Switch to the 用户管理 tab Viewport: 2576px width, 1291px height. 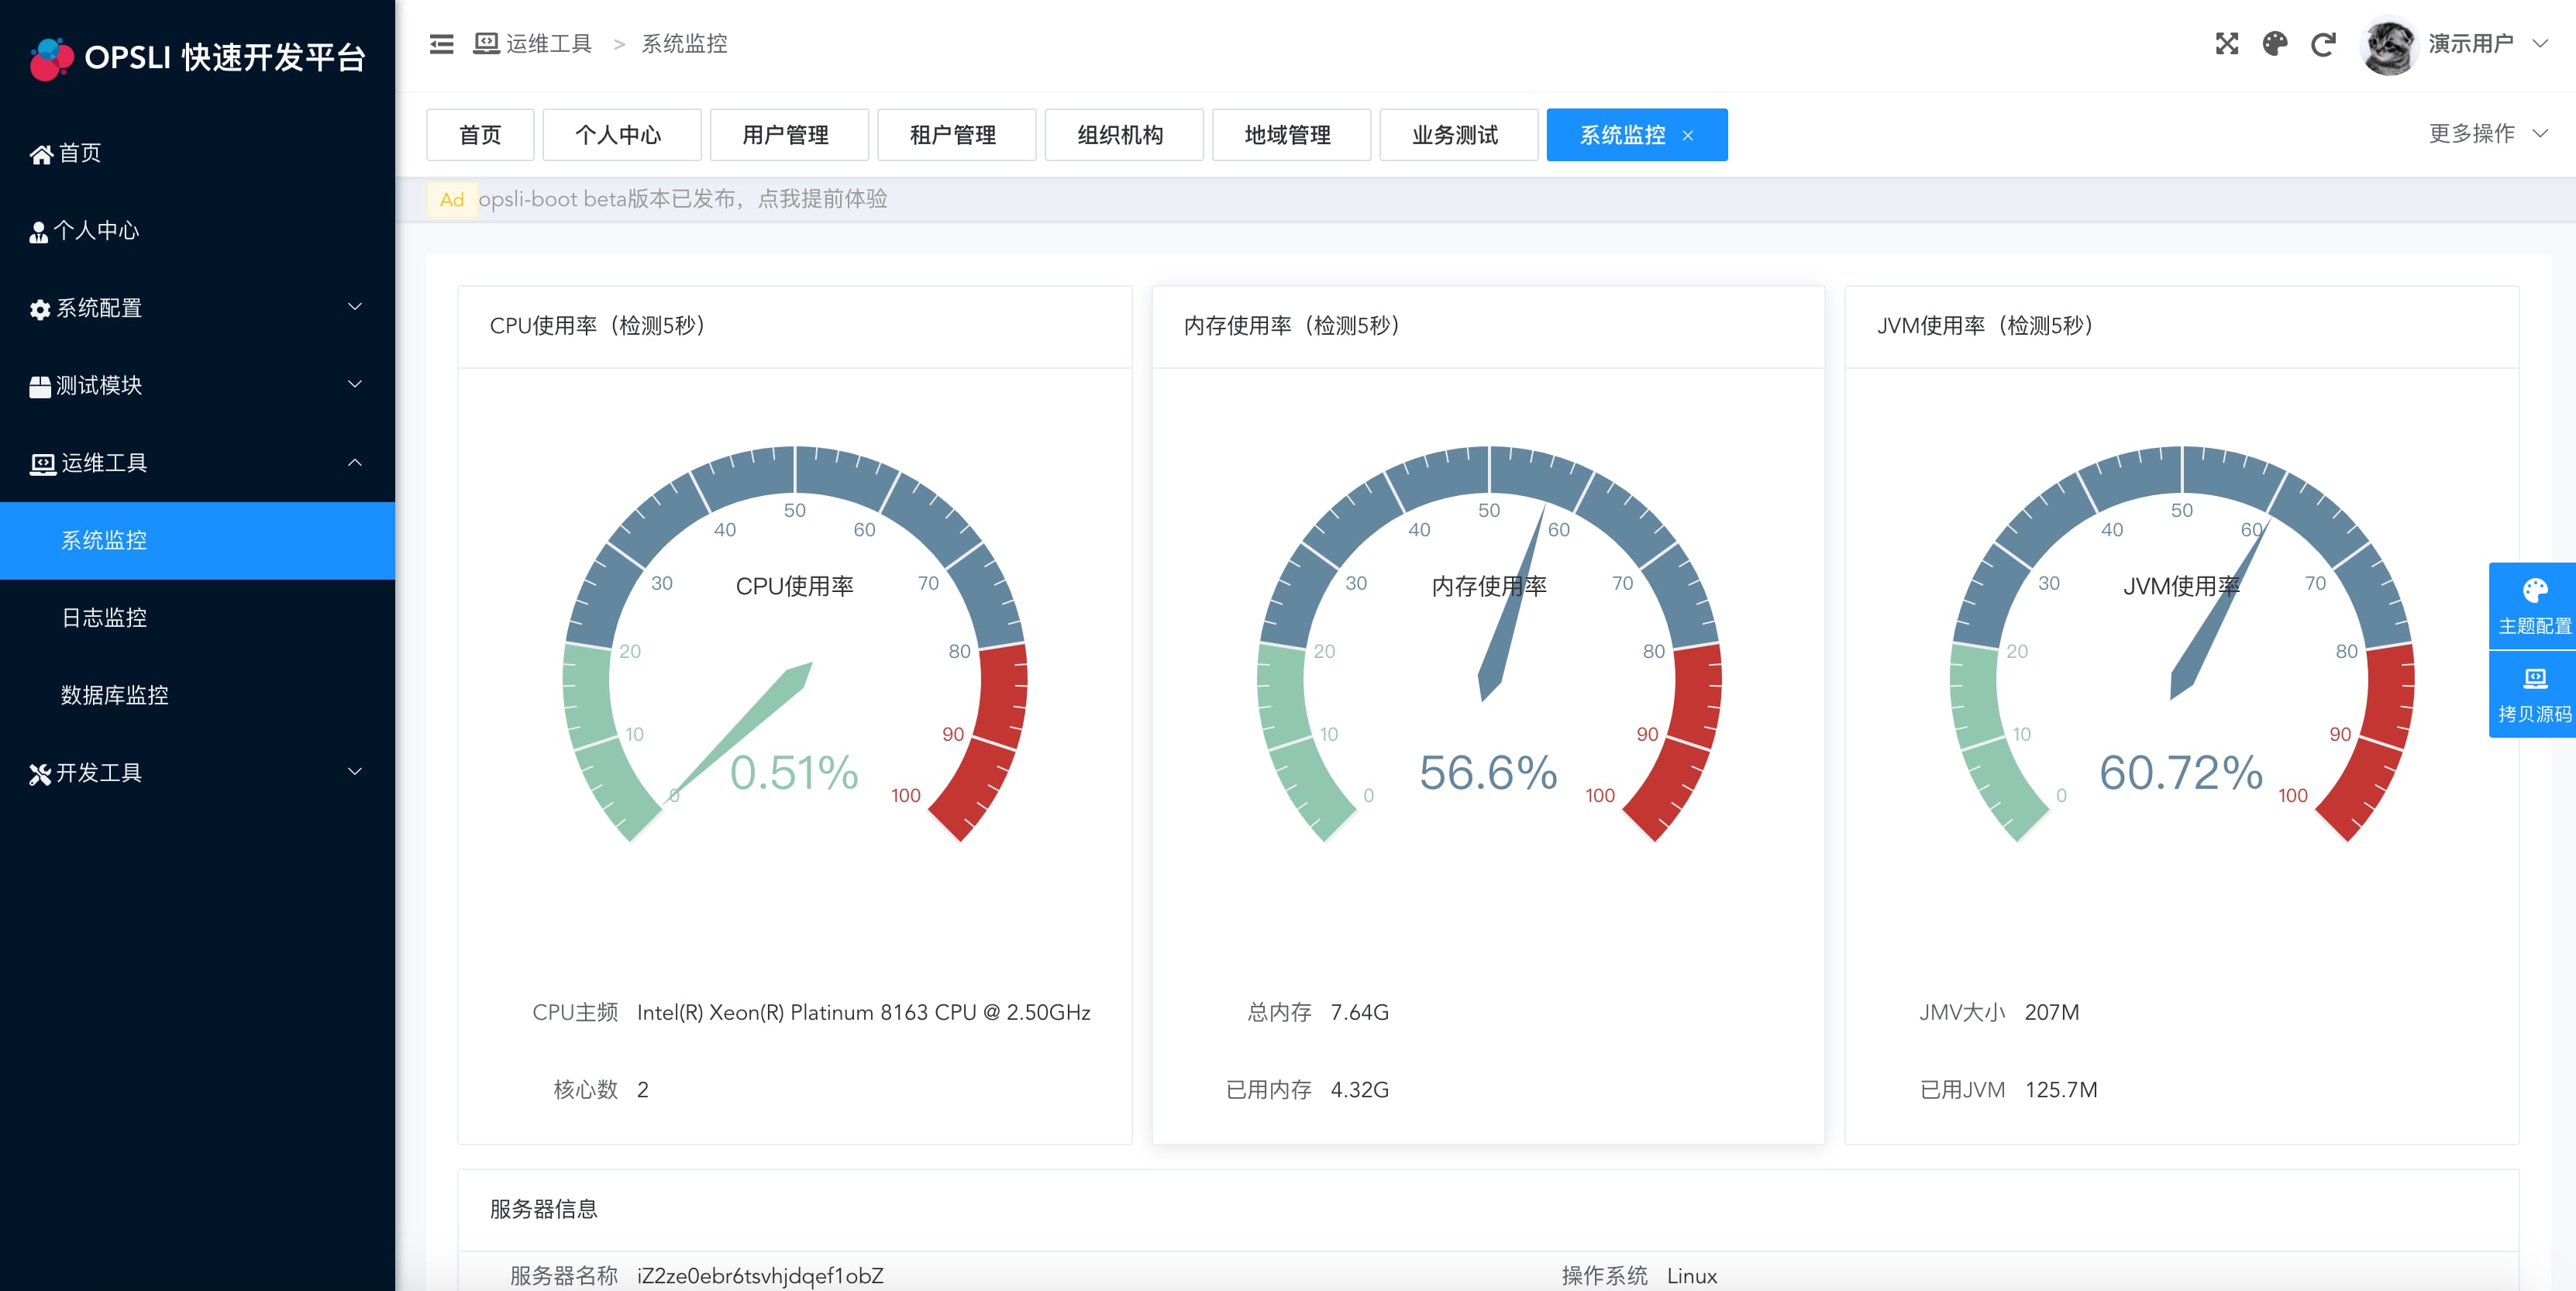click(x=788, y=135)
